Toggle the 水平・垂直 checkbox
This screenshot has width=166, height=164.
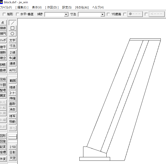tap(17, 14)
